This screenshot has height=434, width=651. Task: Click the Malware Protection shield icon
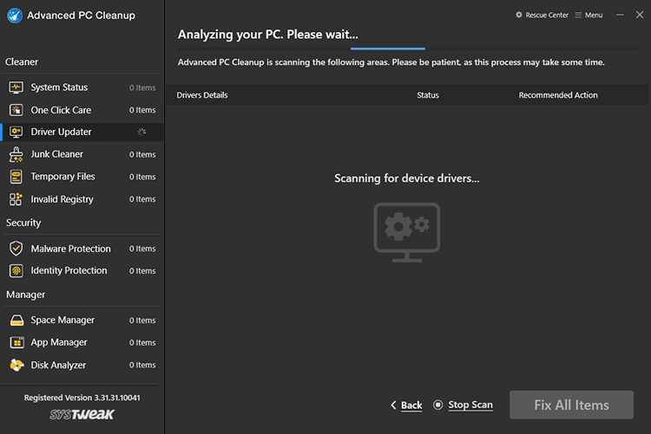[16, 249]
